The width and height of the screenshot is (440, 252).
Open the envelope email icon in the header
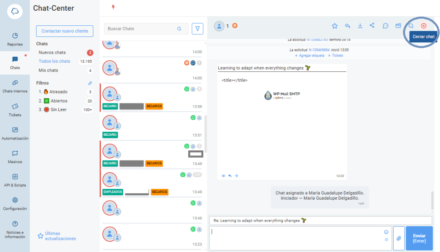[397, 26]
